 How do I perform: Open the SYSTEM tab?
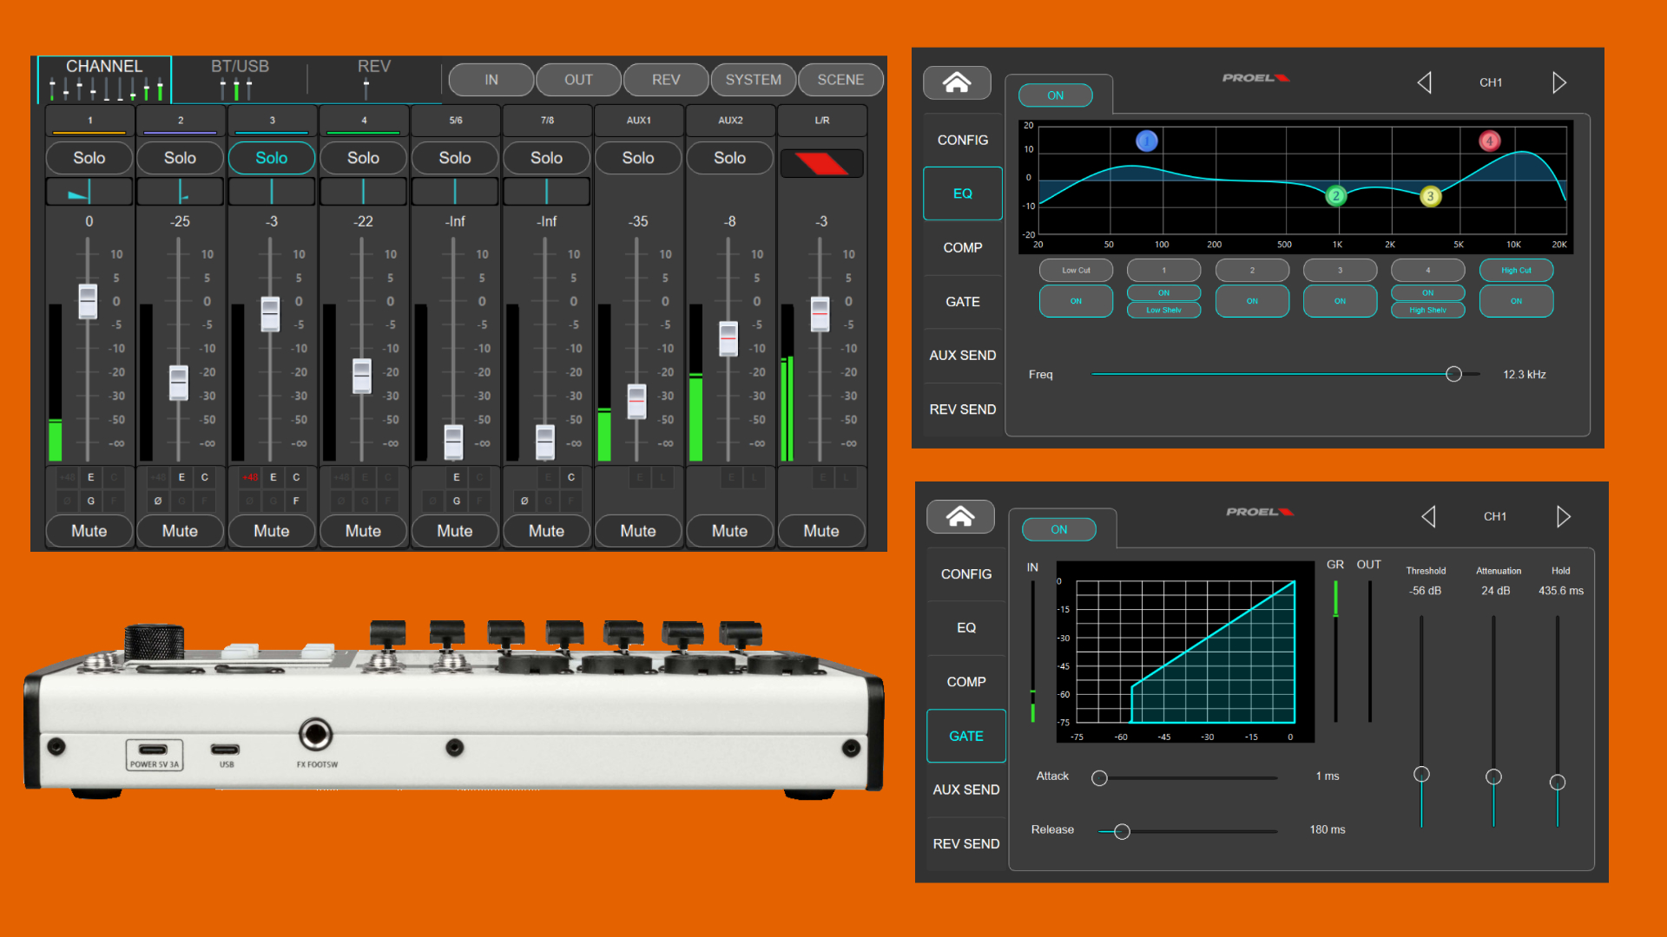tap(753, 80)
